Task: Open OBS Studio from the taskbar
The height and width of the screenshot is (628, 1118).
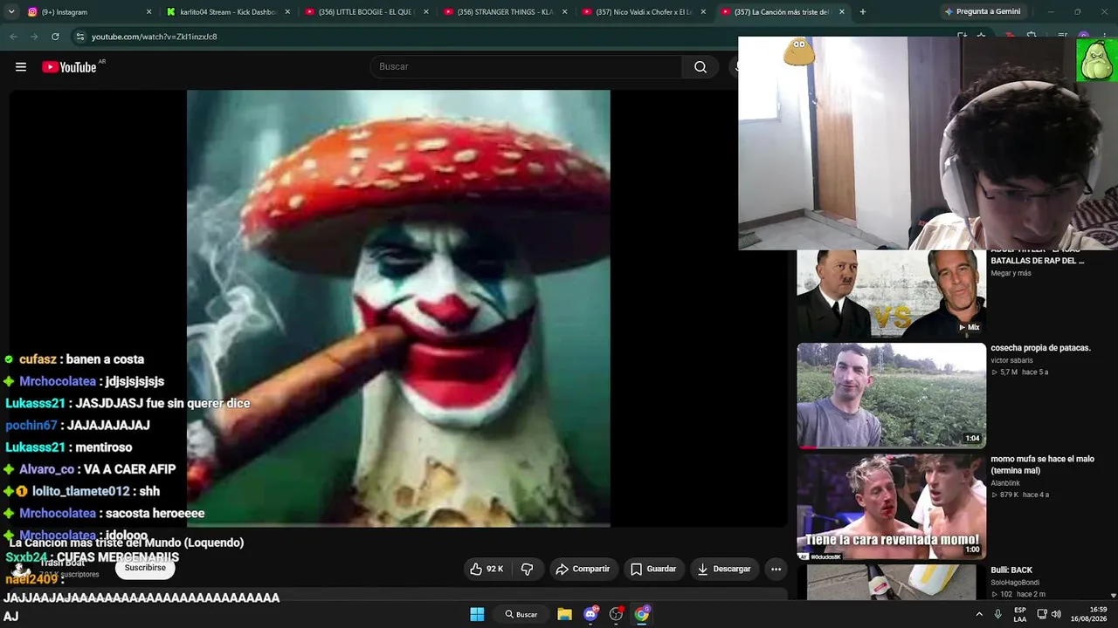Action: [616, 614]
